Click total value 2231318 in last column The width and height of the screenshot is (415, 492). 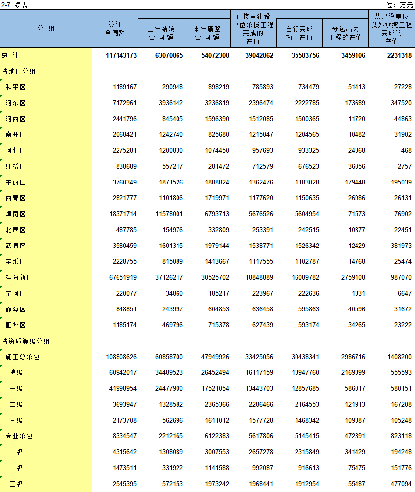(x=399, y=56)
